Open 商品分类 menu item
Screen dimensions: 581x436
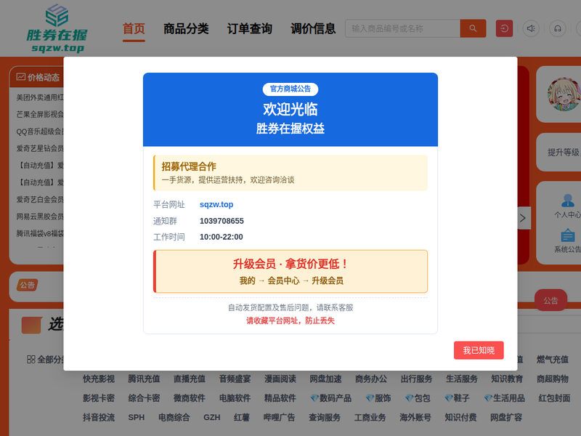[x=186, y=28]
